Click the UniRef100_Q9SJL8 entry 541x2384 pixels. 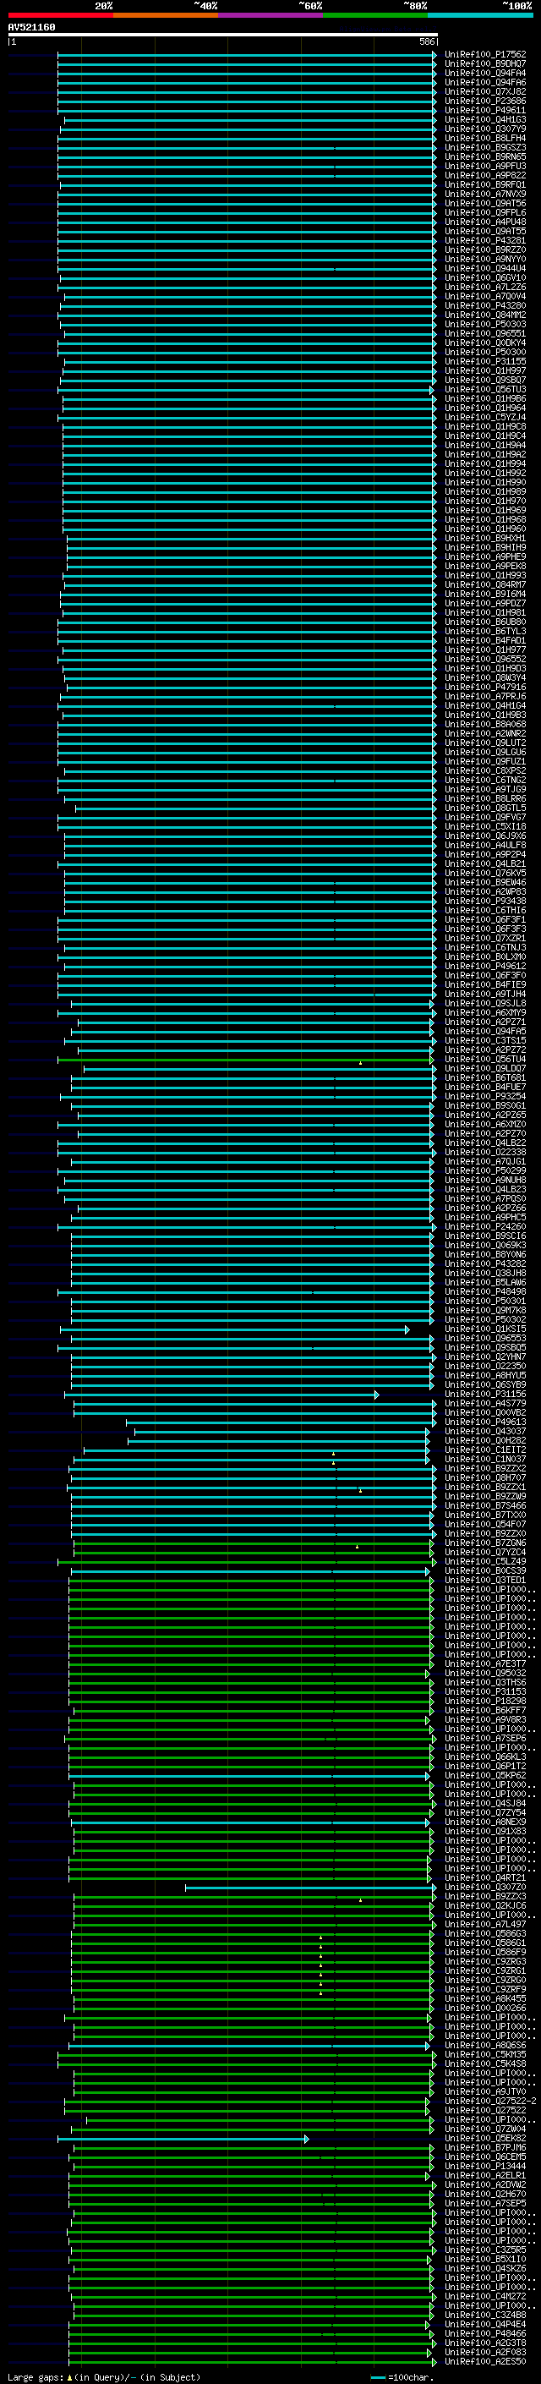coord(484,1003)
